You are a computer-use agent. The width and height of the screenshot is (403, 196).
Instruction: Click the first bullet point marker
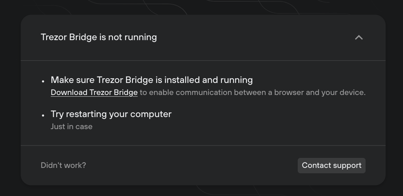43,81
